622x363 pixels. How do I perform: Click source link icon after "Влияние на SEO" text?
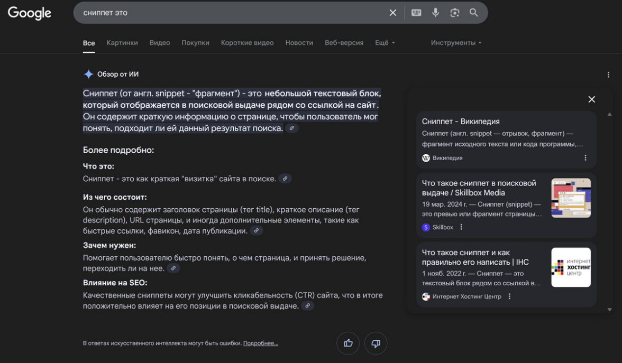307,306
